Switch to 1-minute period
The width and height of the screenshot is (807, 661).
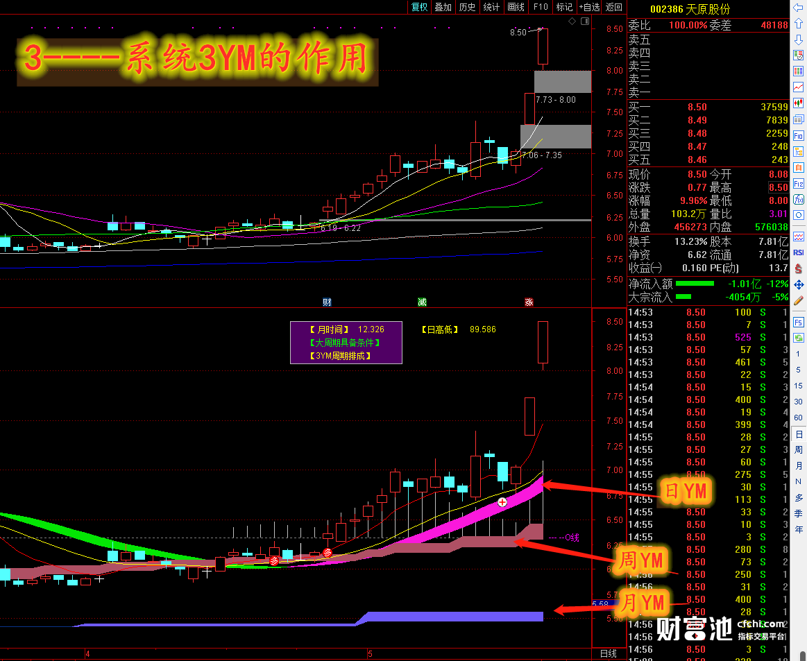click(798, 354)
